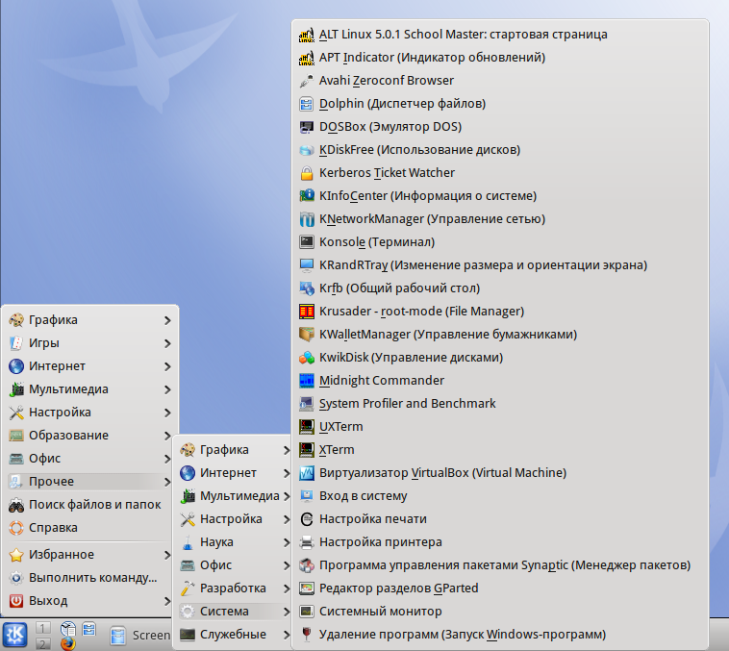
Task: Launch Настройка печати
Action: (500, 519)
